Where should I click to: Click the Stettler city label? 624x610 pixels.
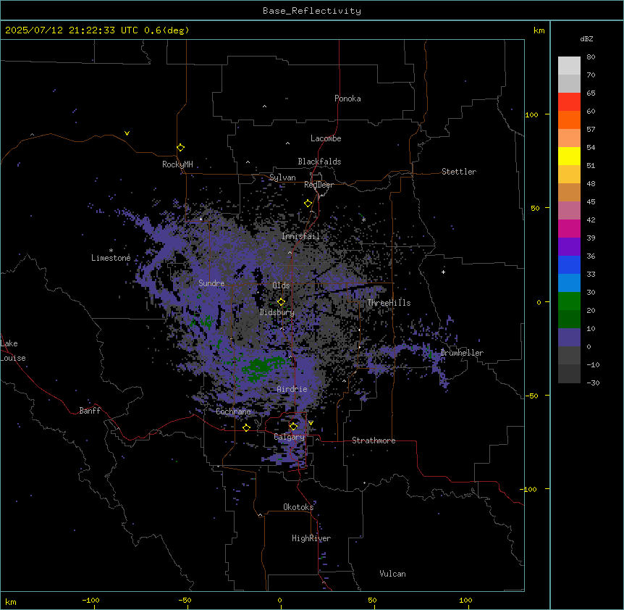pos(459,172)
